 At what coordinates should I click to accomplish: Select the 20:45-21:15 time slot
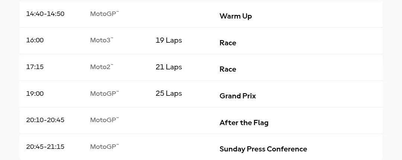[x=45, y=147]
